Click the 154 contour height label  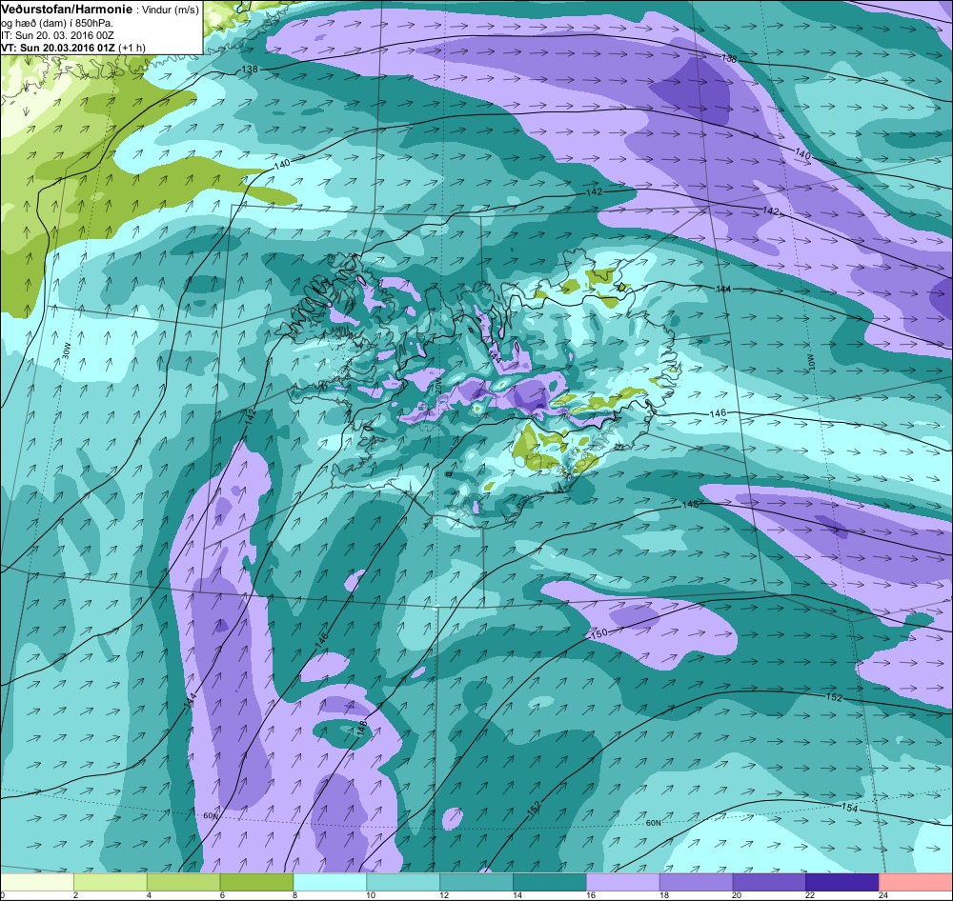pos(850,808)
